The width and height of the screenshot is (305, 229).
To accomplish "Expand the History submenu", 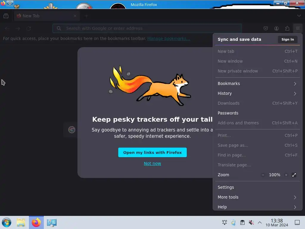I will point(258,93).
